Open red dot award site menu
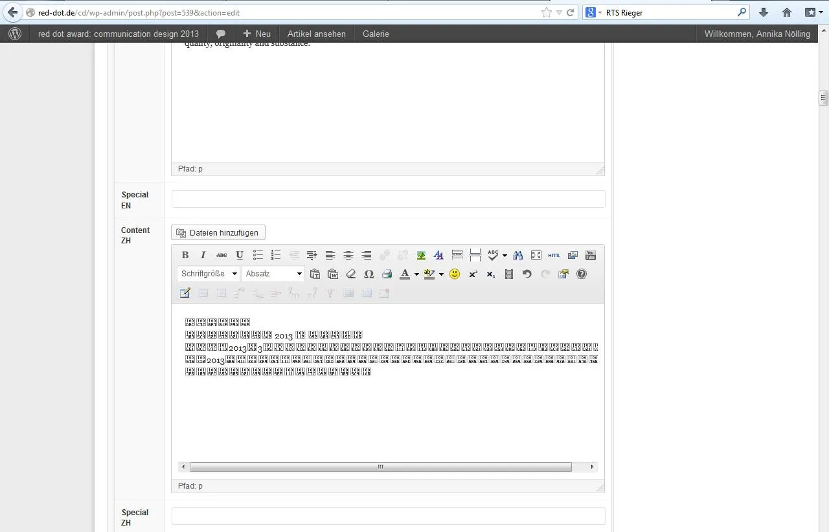Viewport: 829px width, 532px height. click(x=119, y=34)
